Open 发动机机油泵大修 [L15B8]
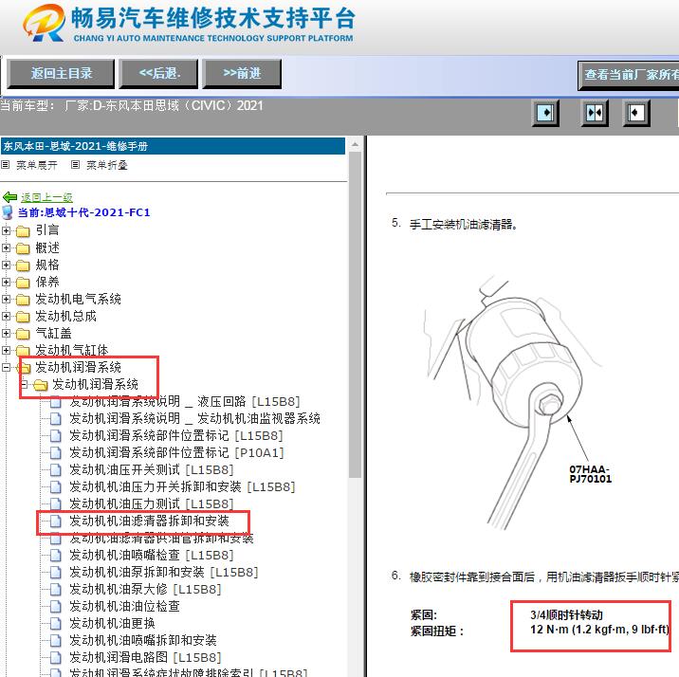Viewport: 679px width, 677px height. coord(145,589)
